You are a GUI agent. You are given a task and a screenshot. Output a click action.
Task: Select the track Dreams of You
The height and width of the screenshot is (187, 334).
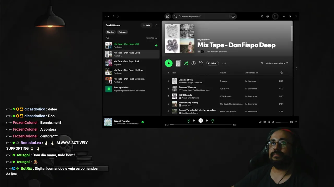pyautogui.click(x=186, y=80)
